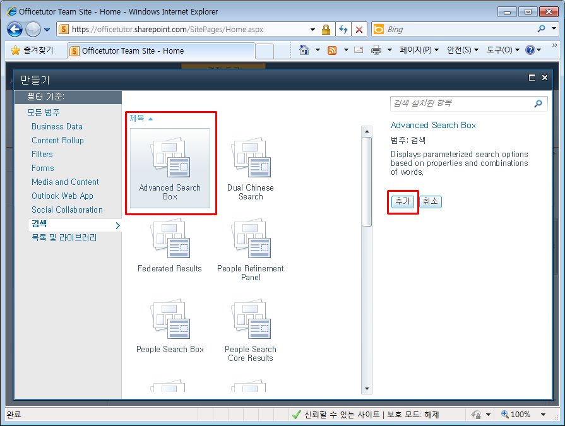Show the security lock report

326,30
